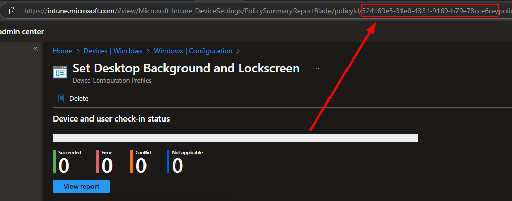Click the View report button
This screenshot has width=512, height=201.
pos(81,187)
